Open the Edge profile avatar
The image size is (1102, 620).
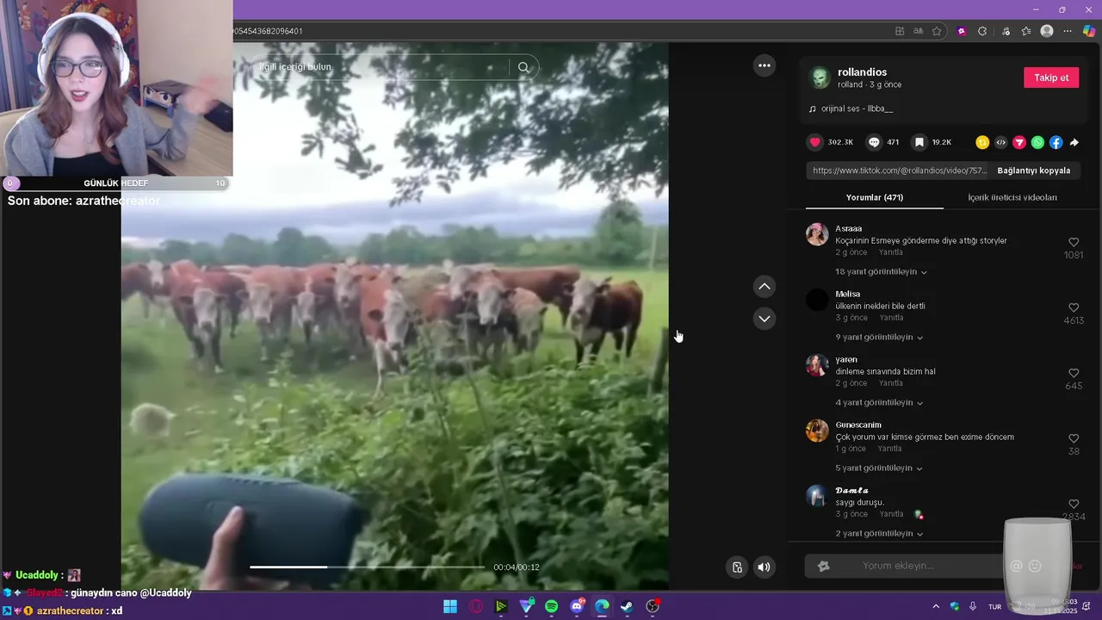[x=1047, y=31]
